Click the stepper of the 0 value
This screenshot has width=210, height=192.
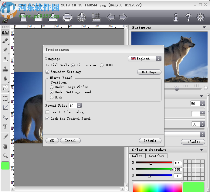203,114
